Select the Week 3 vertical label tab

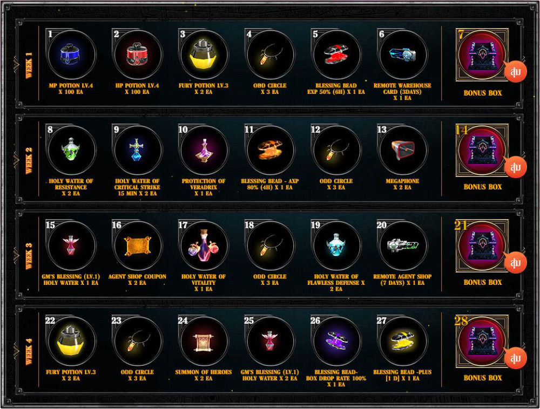click(29, 256)
